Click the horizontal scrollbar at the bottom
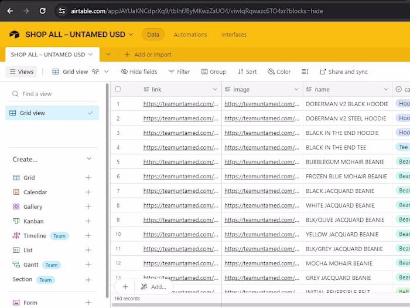410x308 pixels. [x=261, y=305]
